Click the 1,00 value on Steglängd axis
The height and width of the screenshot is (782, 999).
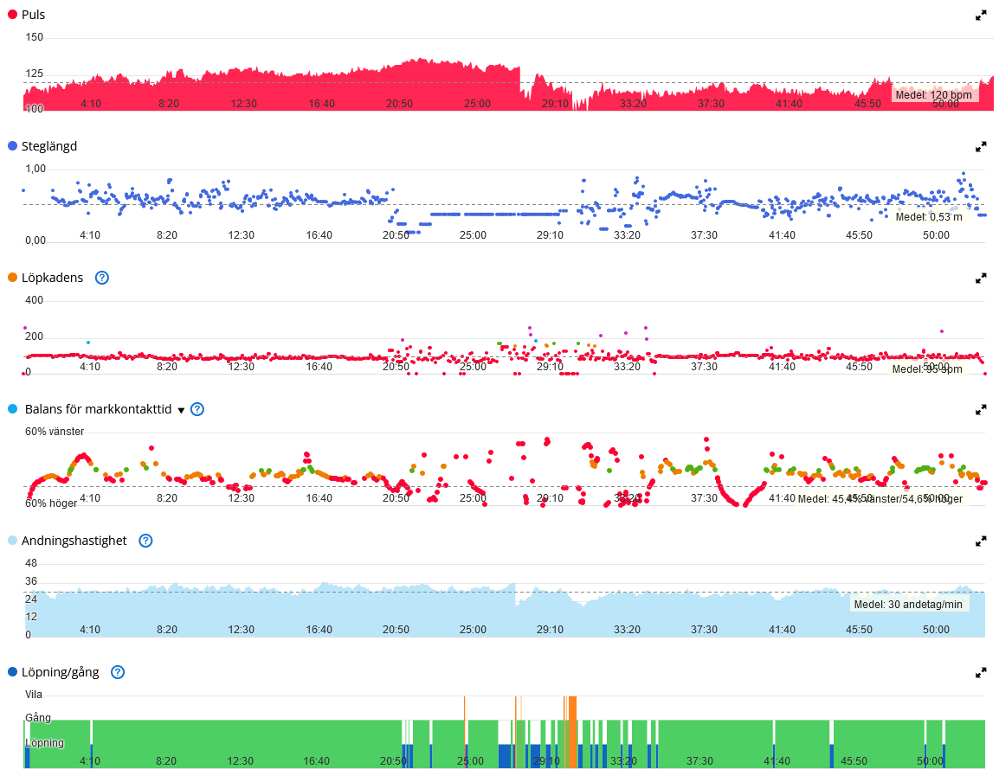click(x=35, y=169)
